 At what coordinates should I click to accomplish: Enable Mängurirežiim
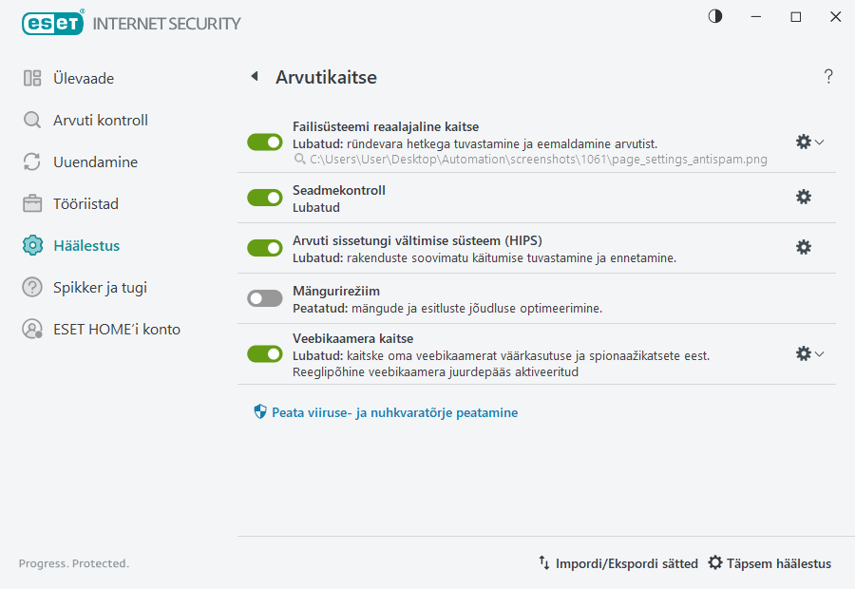pos(265,298)
